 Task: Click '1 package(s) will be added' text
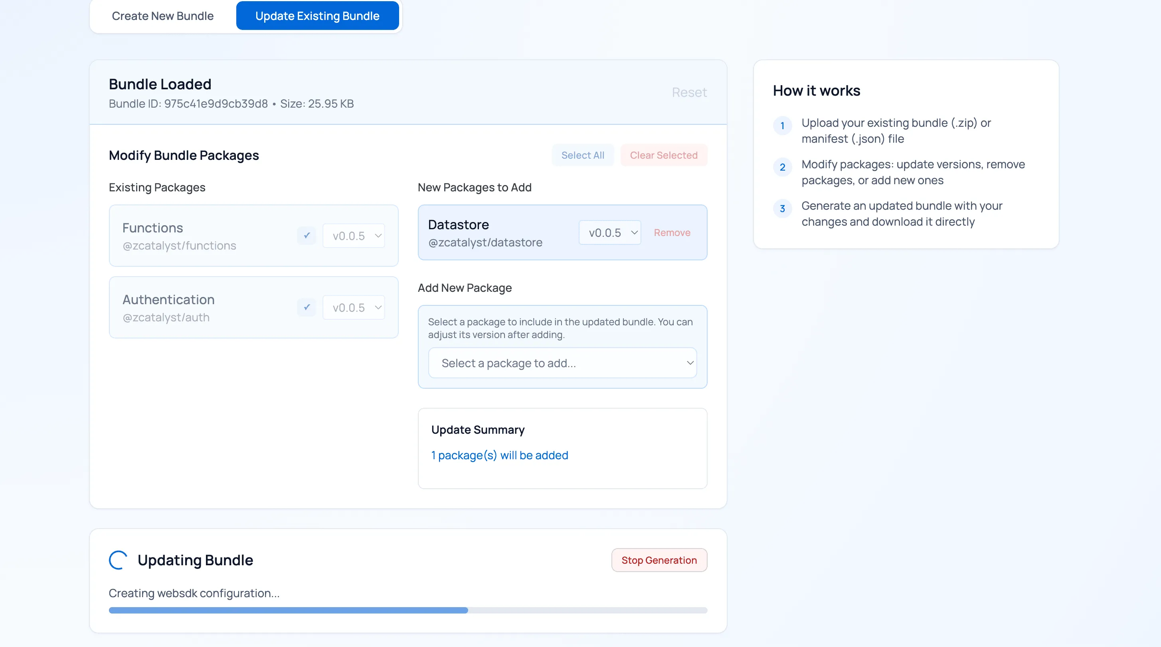pyautogui.click(x=499, y=455)
